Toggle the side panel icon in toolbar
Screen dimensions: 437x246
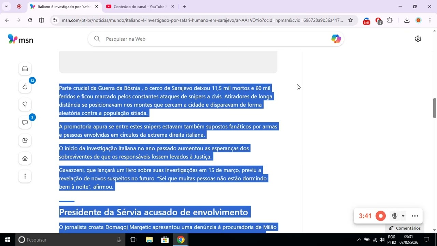[42, 20]
